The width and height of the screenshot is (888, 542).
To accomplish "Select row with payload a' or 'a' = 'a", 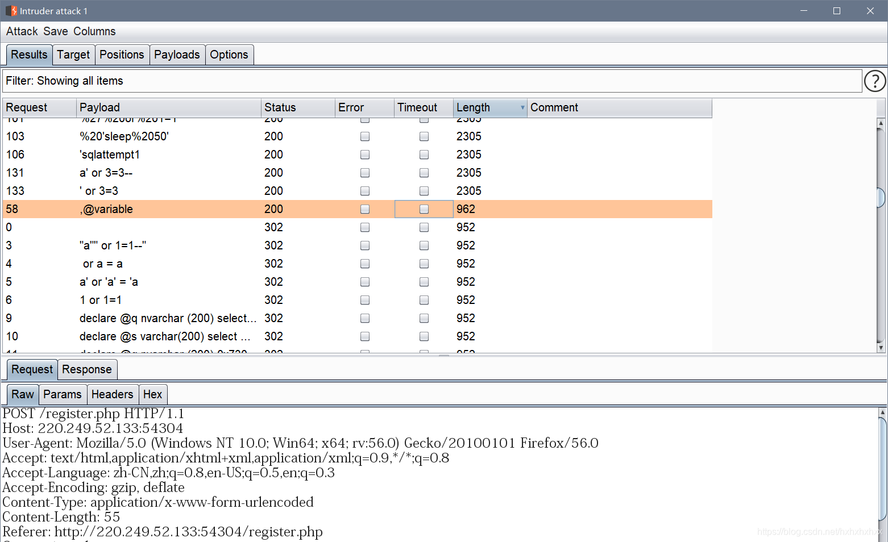I will click(x=358, y=282).
